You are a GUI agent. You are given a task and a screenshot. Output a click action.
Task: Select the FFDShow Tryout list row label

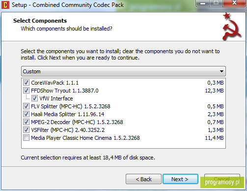coord(65,91)
